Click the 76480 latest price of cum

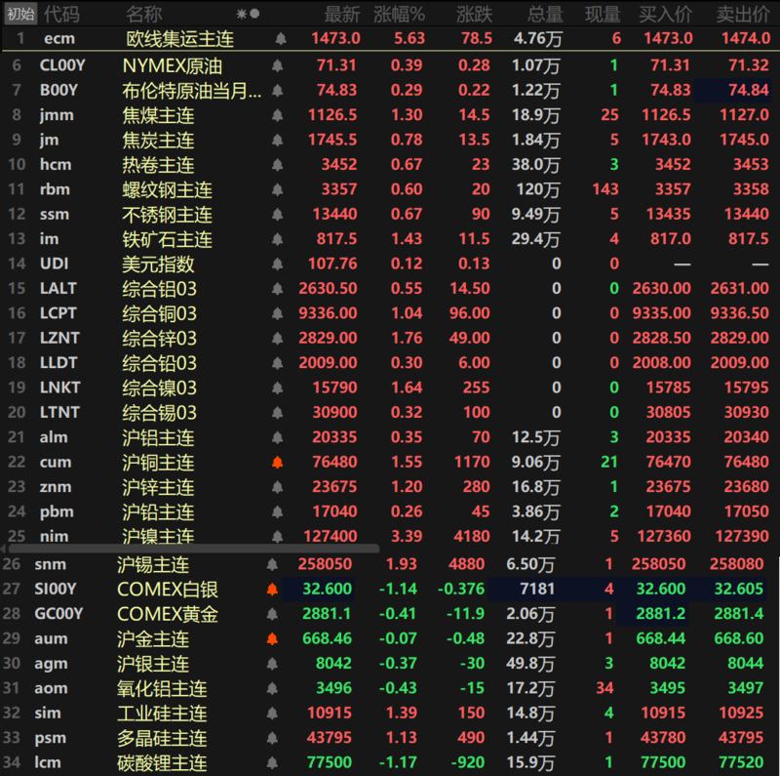(x=334, y=463)
